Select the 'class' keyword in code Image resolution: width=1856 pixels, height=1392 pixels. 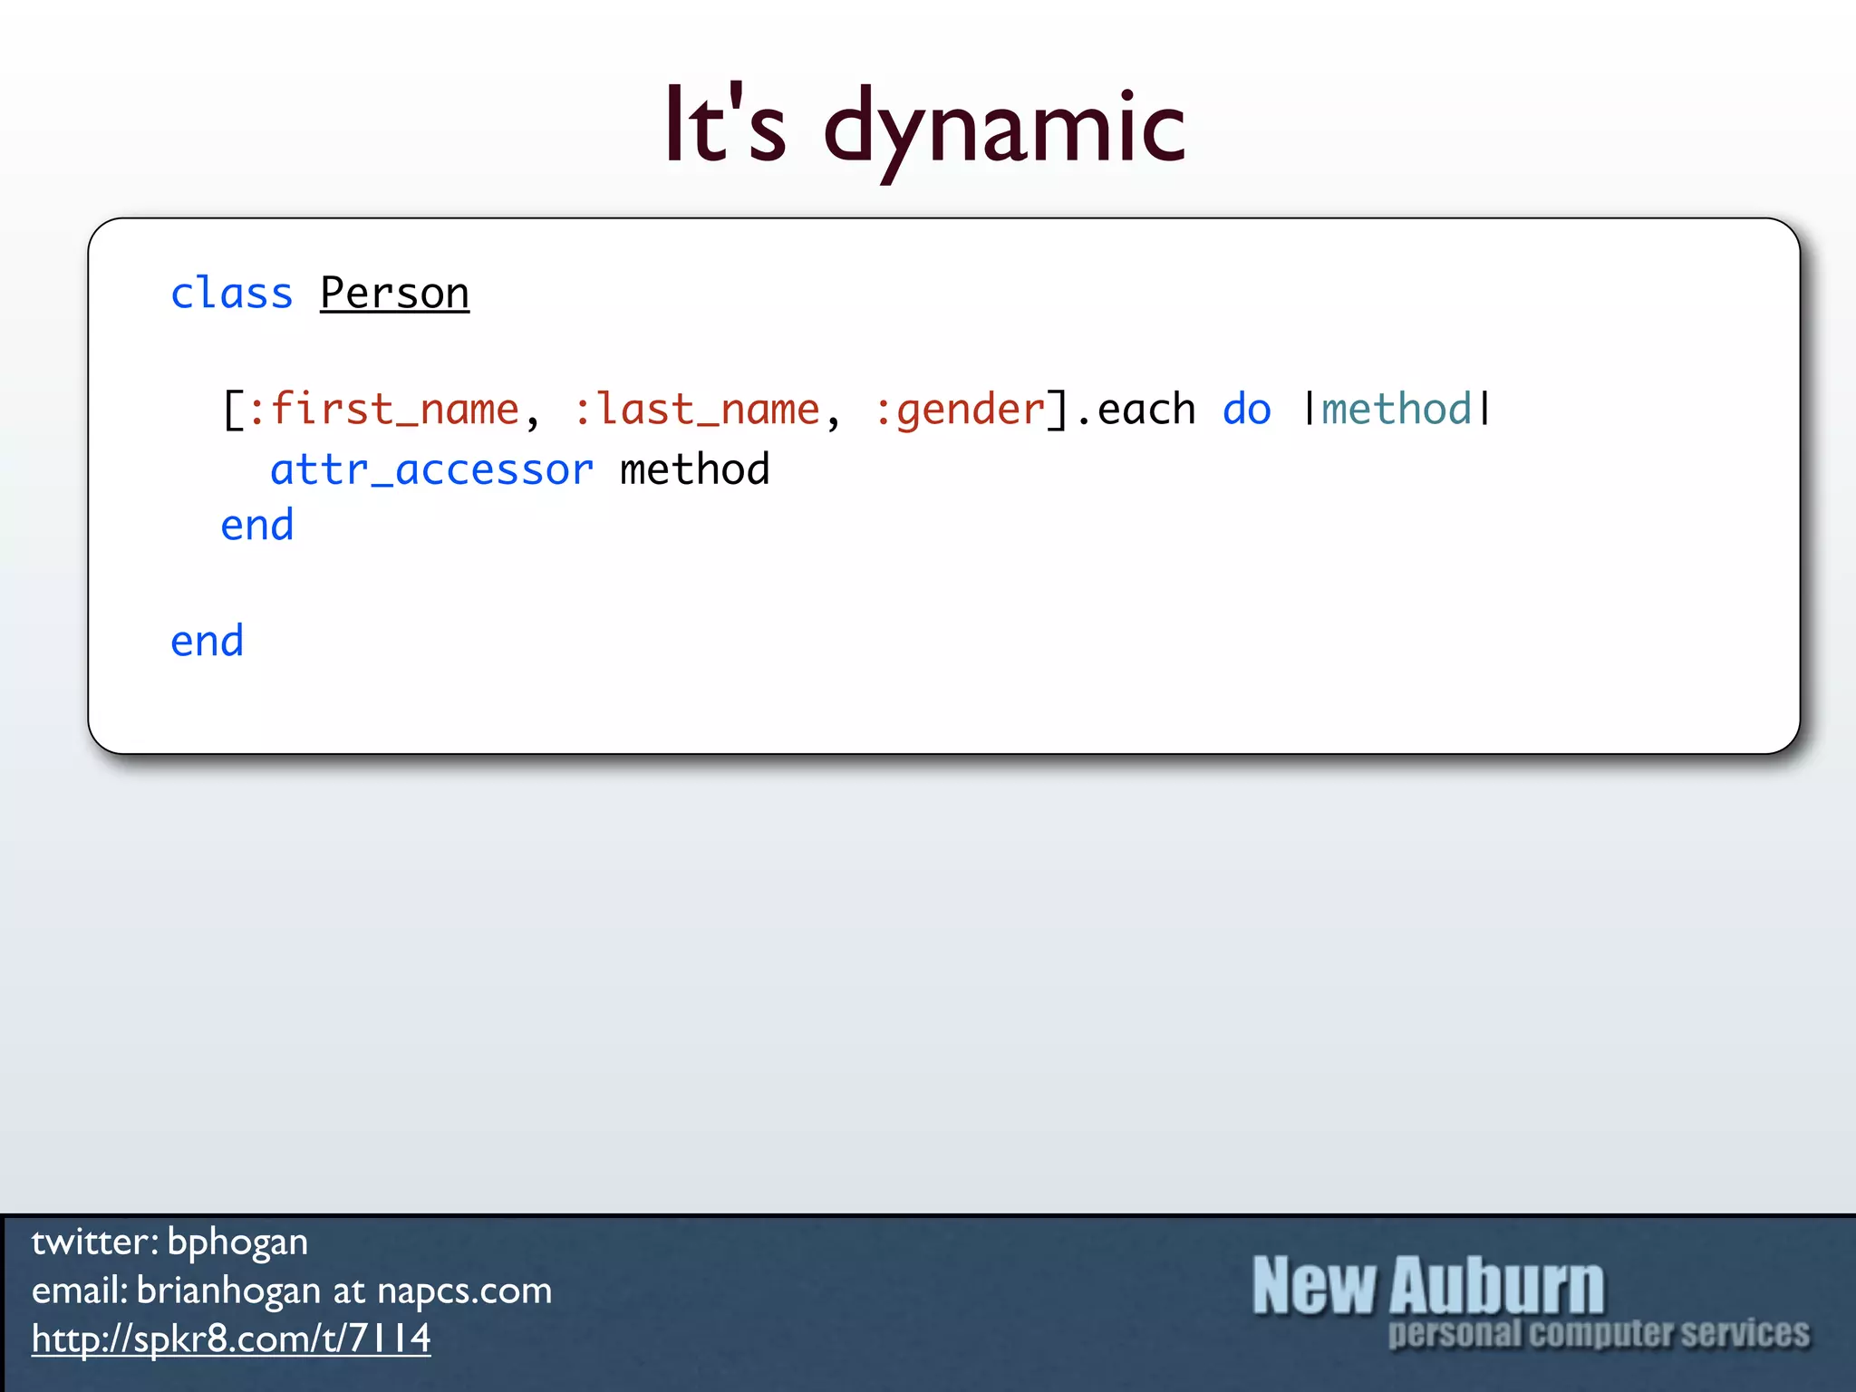(232, 294)
